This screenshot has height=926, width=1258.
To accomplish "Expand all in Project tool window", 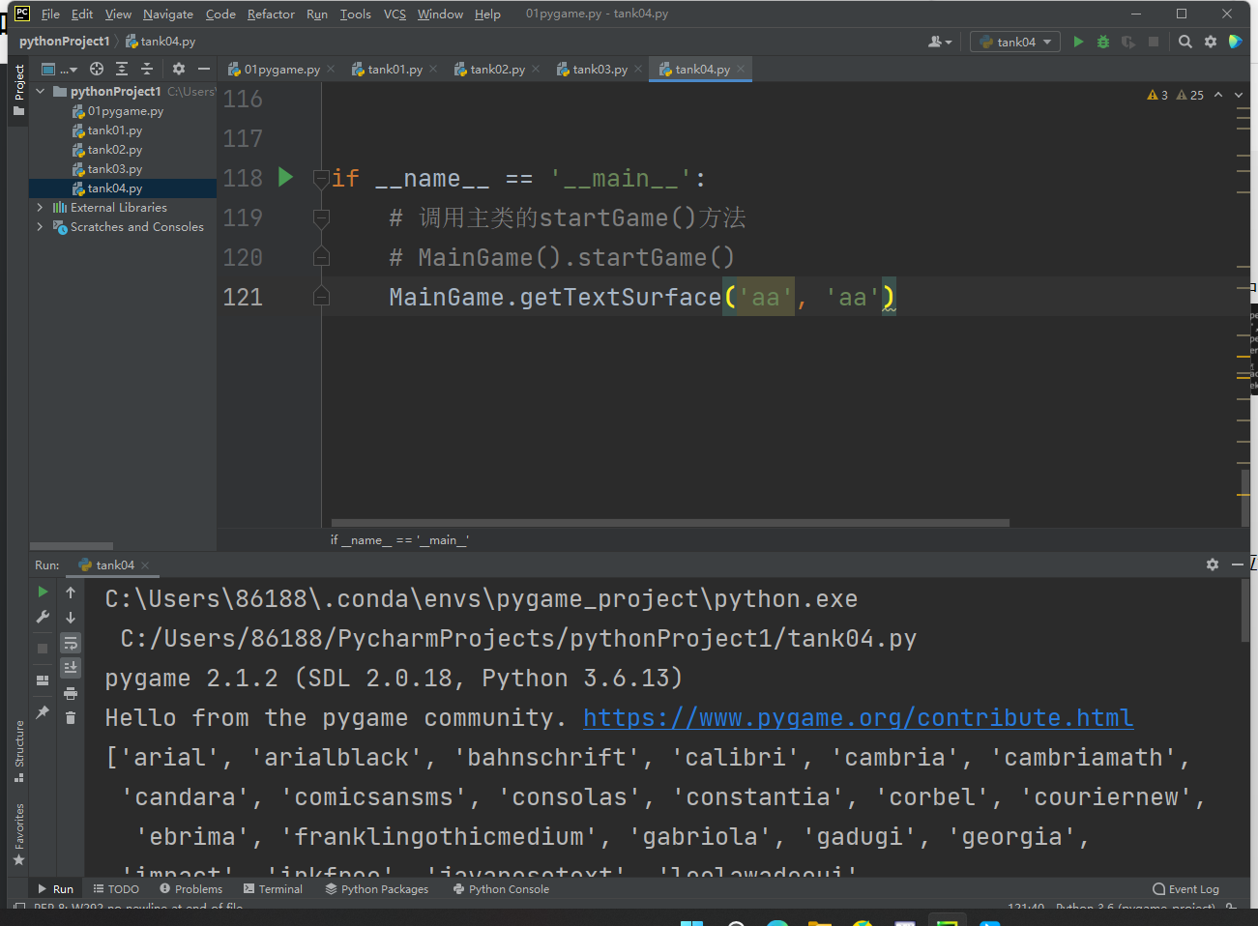I will (122, 69).
